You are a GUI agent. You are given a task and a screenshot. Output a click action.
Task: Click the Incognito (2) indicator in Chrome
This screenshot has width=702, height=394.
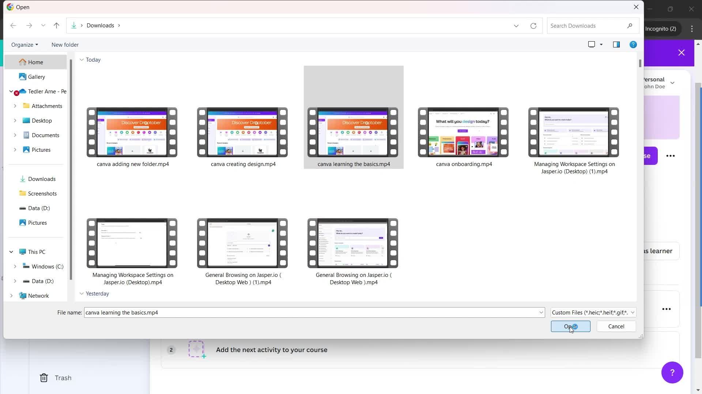tap(660, 29)
